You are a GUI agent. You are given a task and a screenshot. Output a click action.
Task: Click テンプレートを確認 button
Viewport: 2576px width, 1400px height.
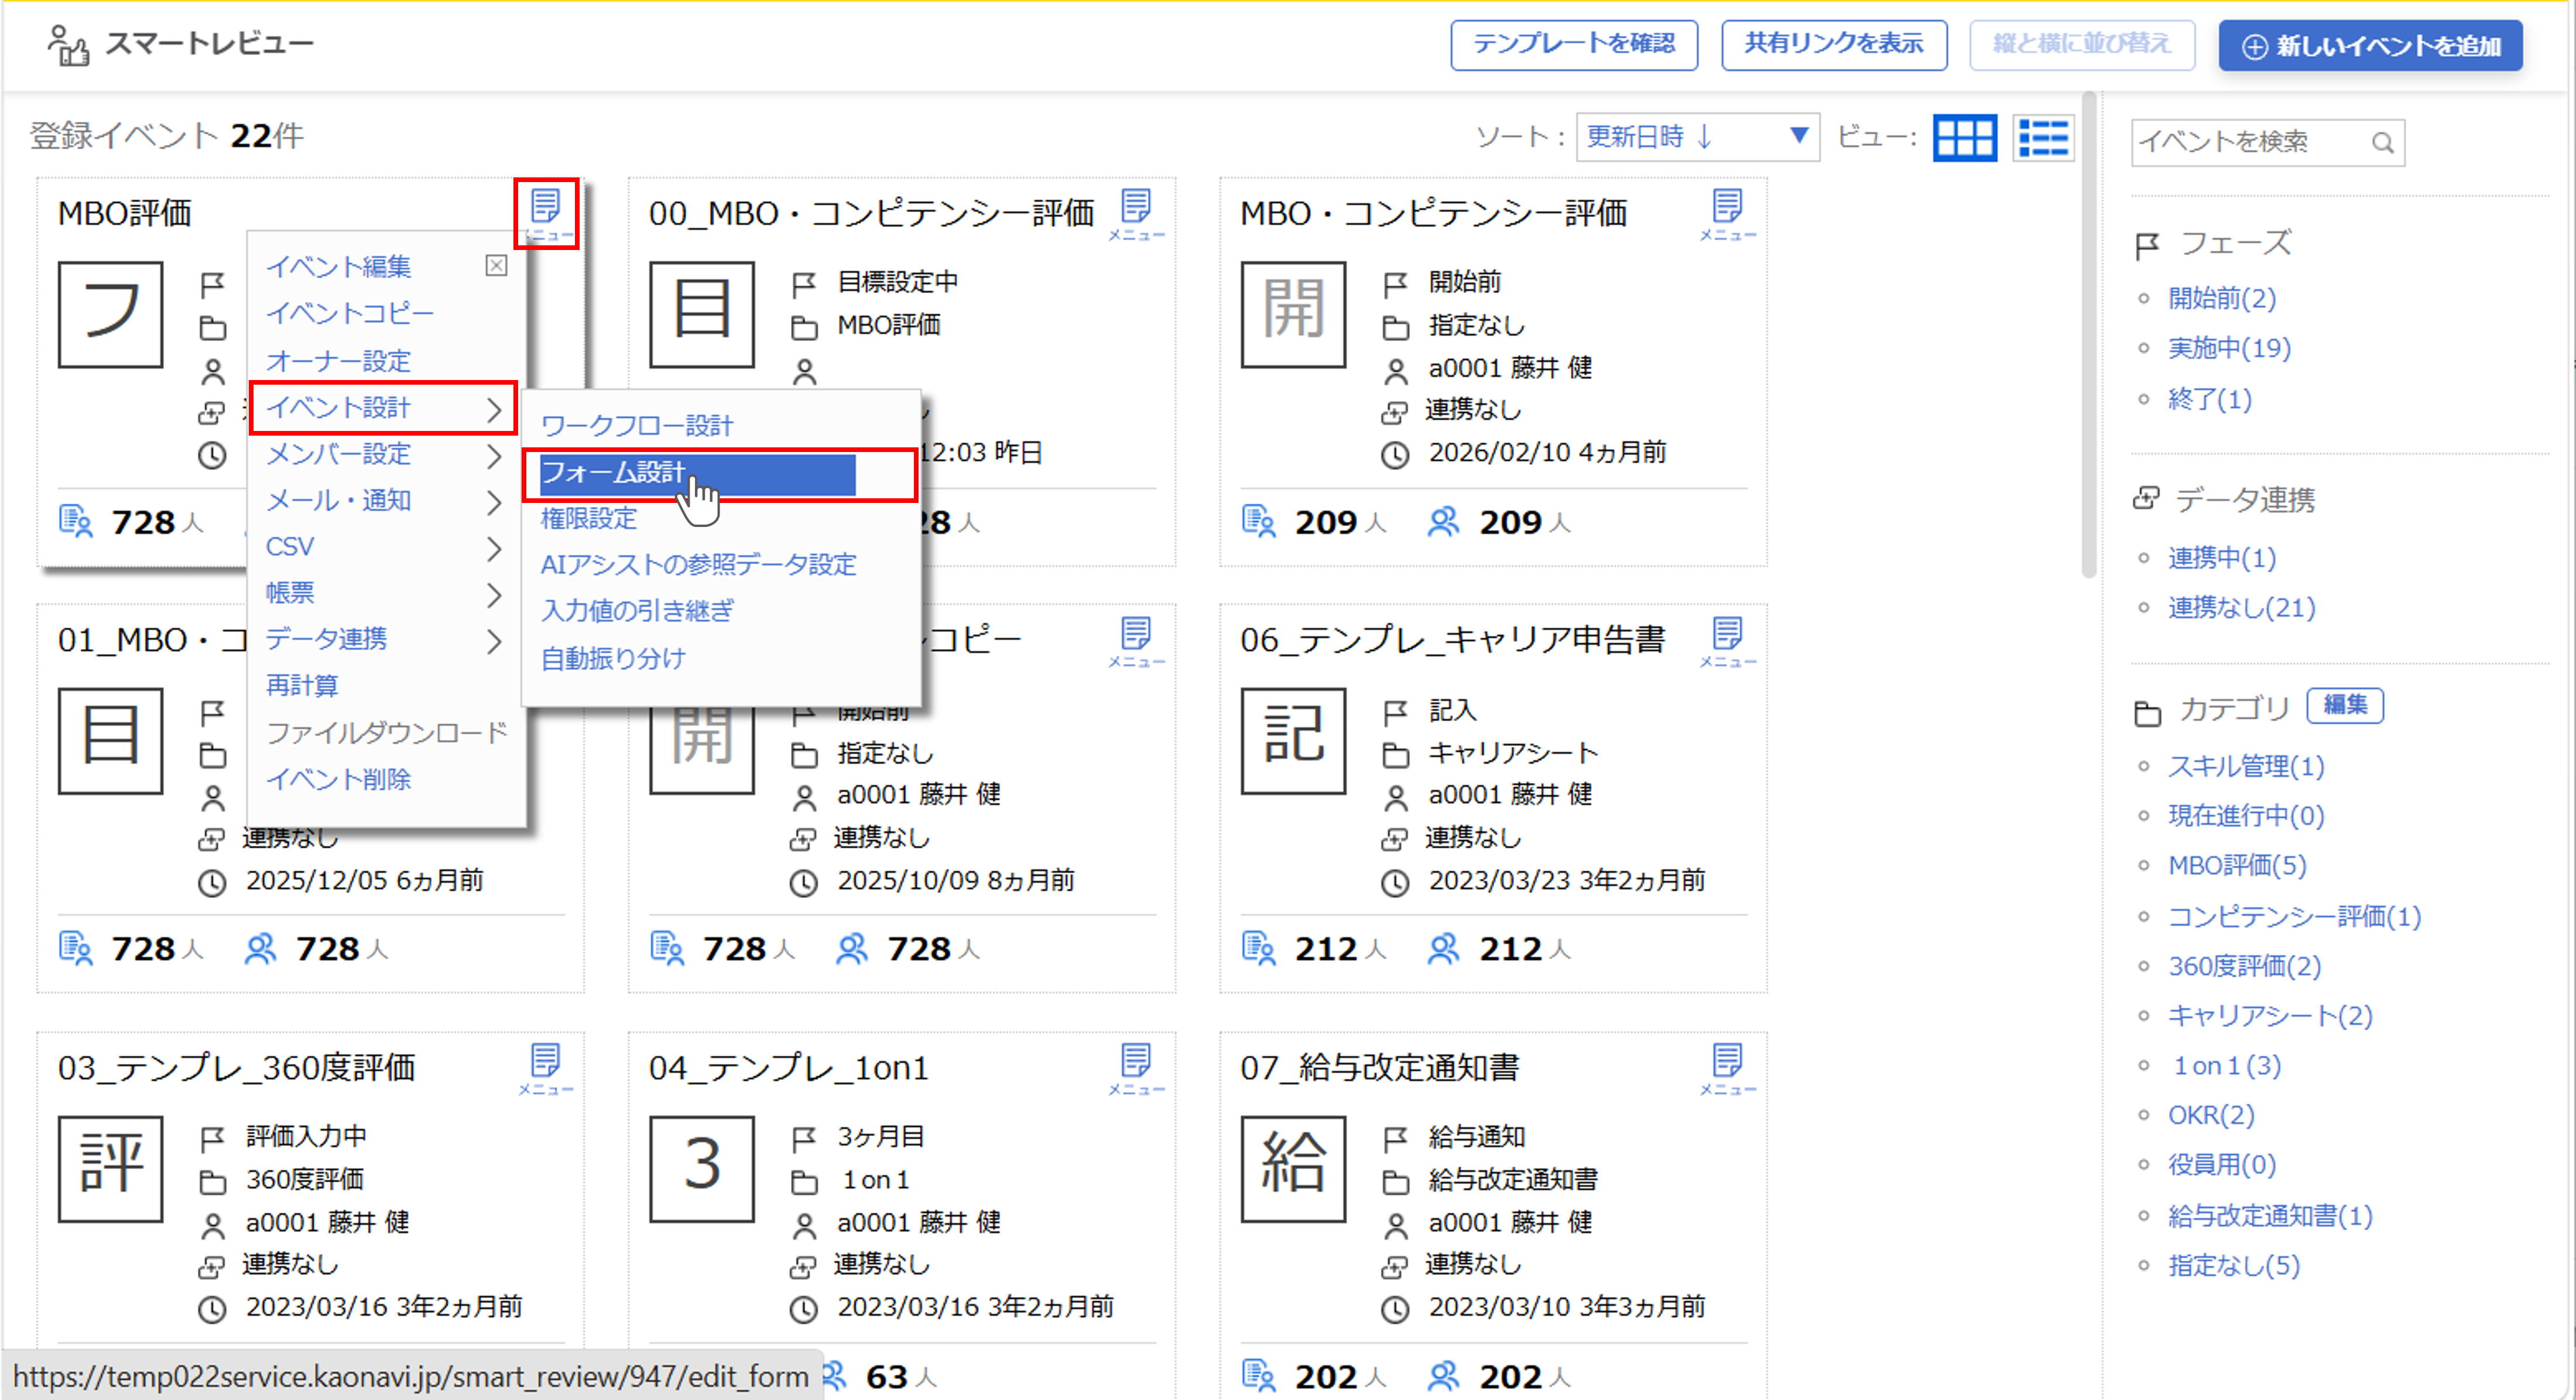(1574, 45)
